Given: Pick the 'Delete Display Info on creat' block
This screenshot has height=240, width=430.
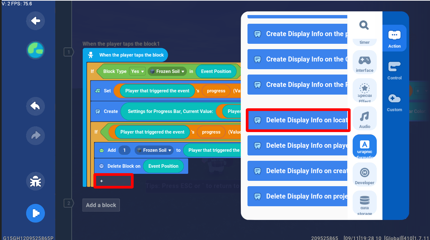Looking at the screenshot, I should click(297, 171).
